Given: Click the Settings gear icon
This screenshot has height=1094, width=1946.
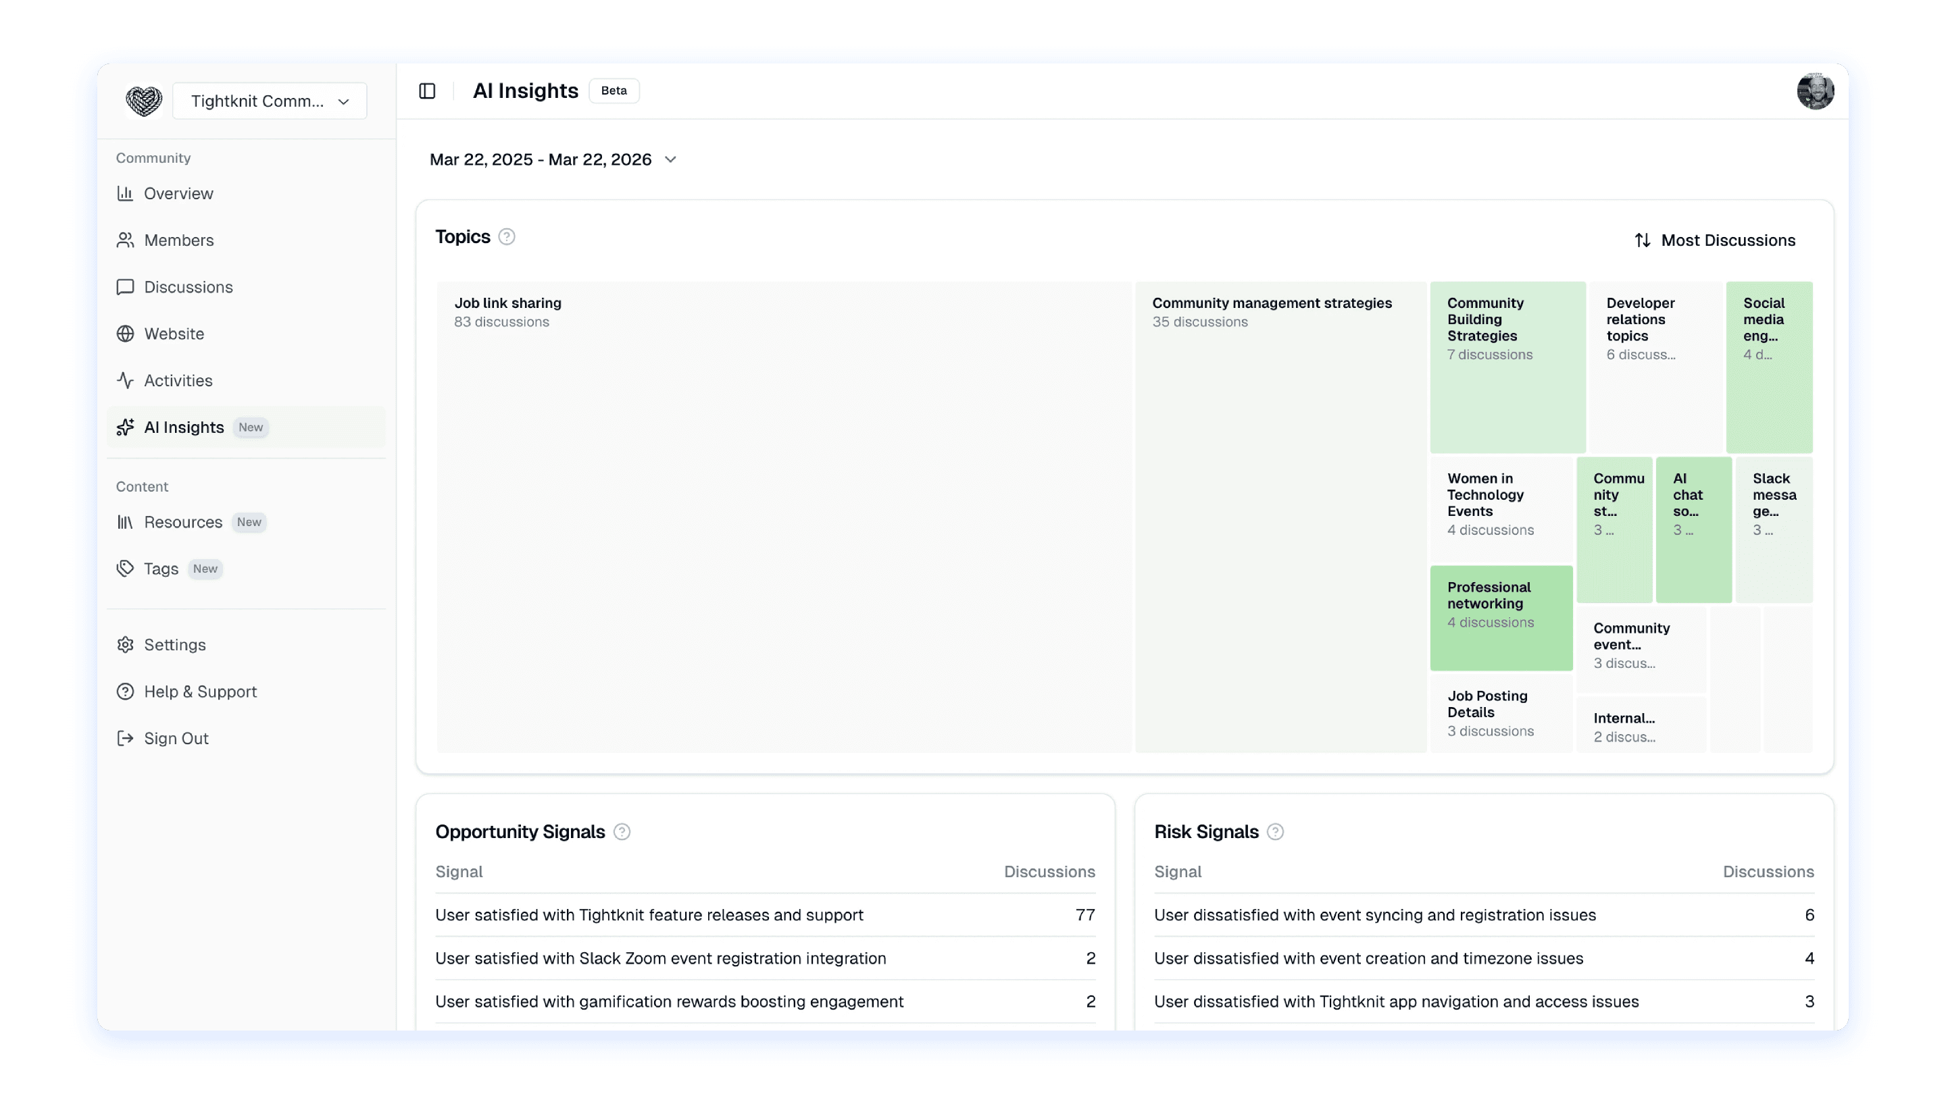Looking at the screenshot, I should [x=126, y=645].
